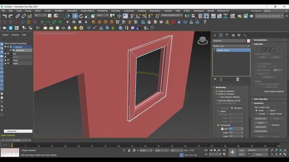Click the Pin Stack icon

215,79
